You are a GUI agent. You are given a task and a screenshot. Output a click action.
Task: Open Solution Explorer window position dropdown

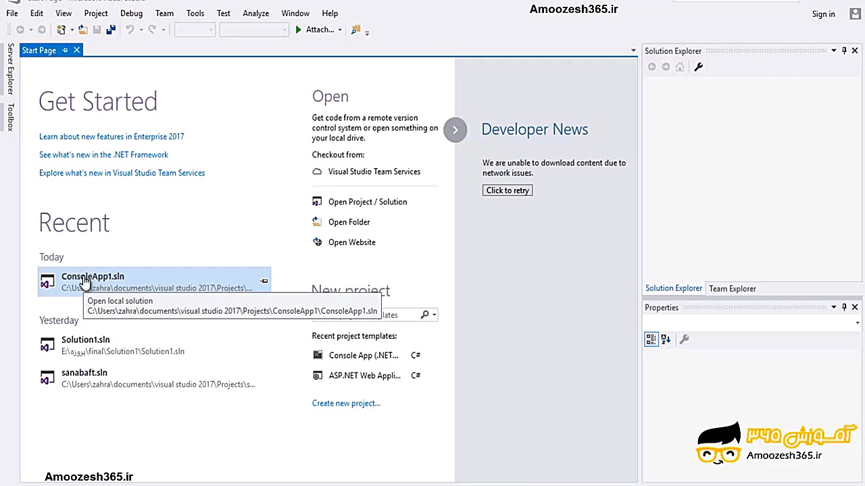pyautogui.click(x=834, y=51)
